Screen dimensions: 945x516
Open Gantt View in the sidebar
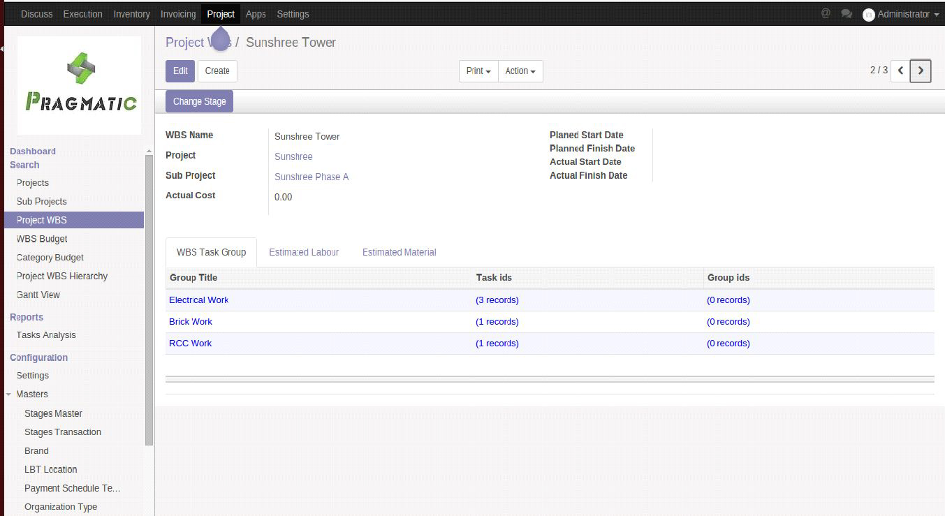[x=38, y=295]
